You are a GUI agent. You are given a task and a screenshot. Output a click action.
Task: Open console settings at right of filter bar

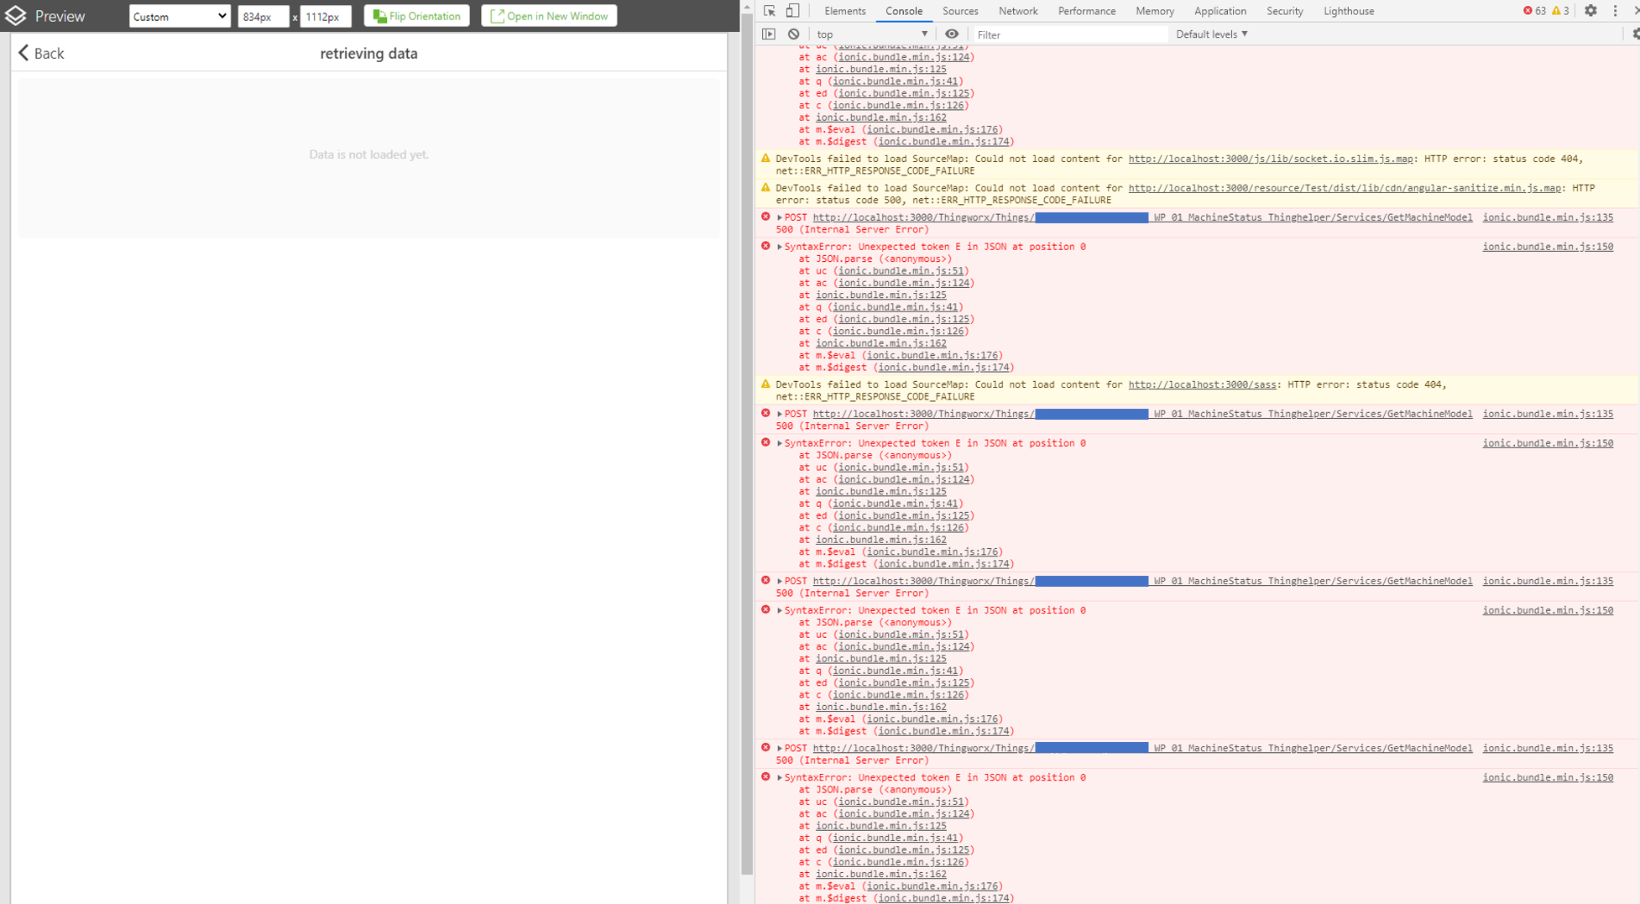(x=1636, y=34)
